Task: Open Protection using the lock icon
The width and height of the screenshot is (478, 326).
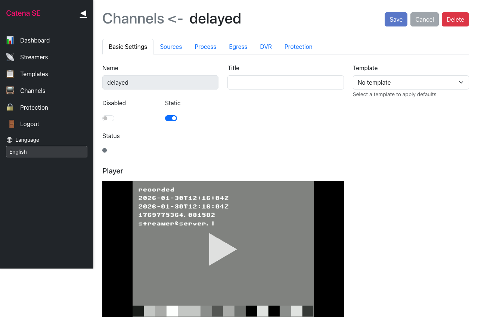Action: coord(10,107)
